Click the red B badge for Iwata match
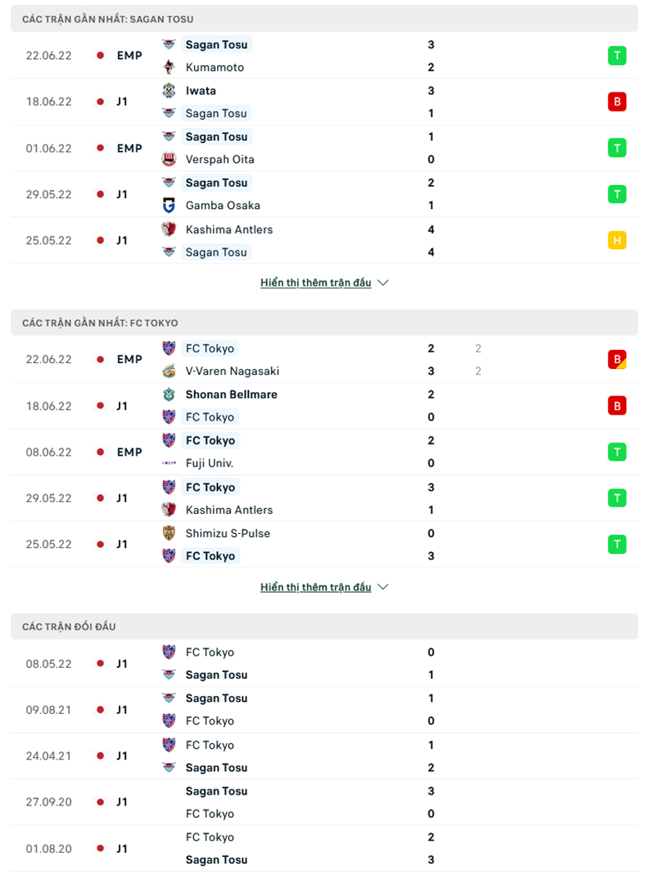 point(617,102)
